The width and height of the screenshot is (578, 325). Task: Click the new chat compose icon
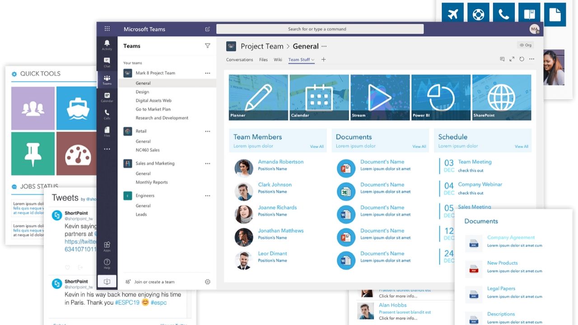(208, 29)
